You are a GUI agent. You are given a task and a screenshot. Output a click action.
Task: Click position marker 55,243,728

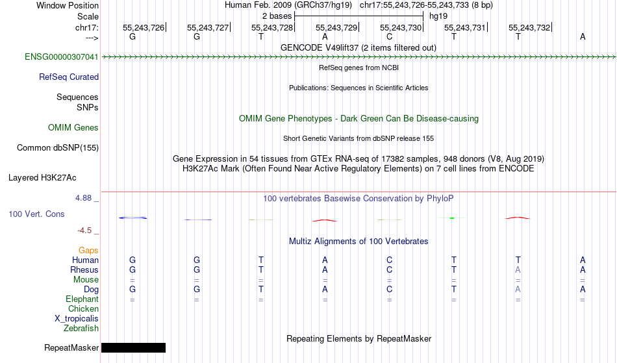pyautogui.click(x=273, y=27)
